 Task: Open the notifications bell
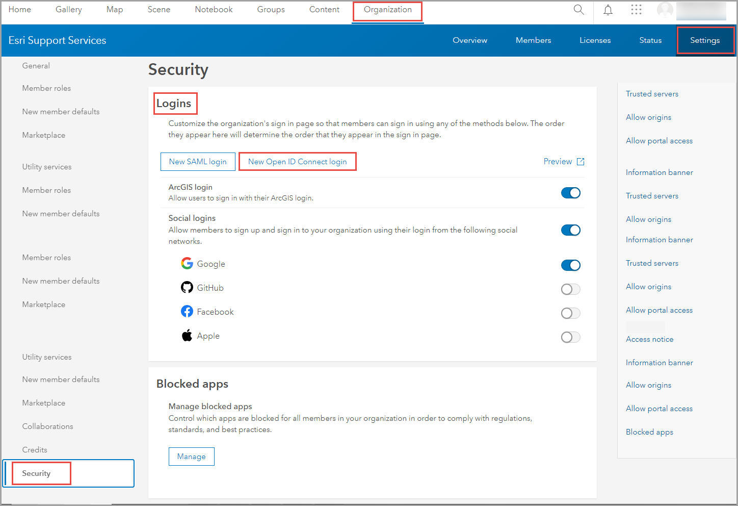608,10
